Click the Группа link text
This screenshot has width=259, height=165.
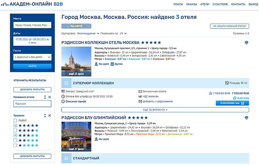(119, 64)
